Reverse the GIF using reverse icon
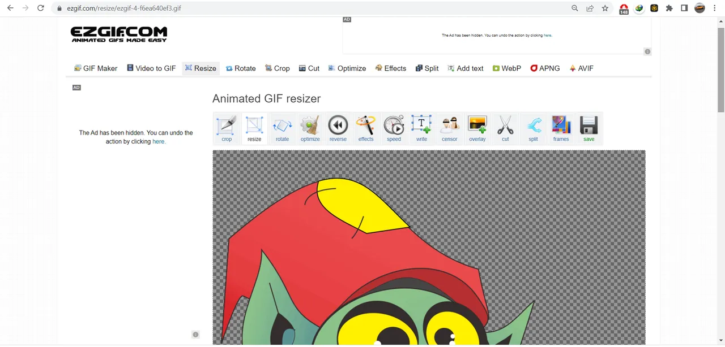 click(x=338, y=128)
